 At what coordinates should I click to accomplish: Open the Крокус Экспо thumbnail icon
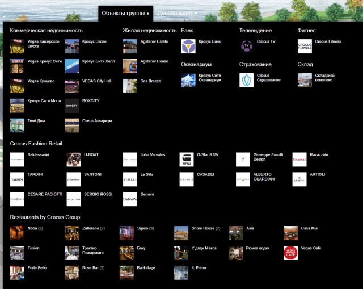click(x=72, y=47)
